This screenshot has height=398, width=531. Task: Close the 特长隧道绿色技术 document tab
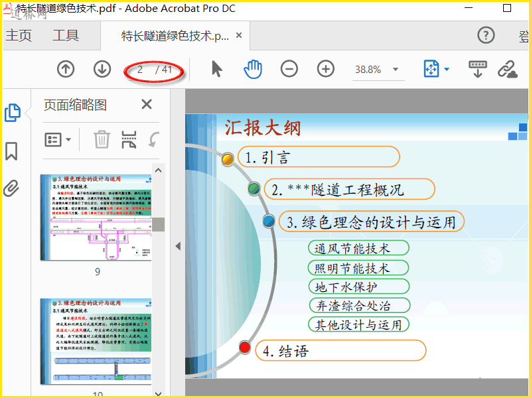coord(239,35)
